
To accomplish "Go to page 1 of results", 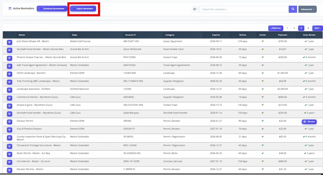I will point(287,28).
